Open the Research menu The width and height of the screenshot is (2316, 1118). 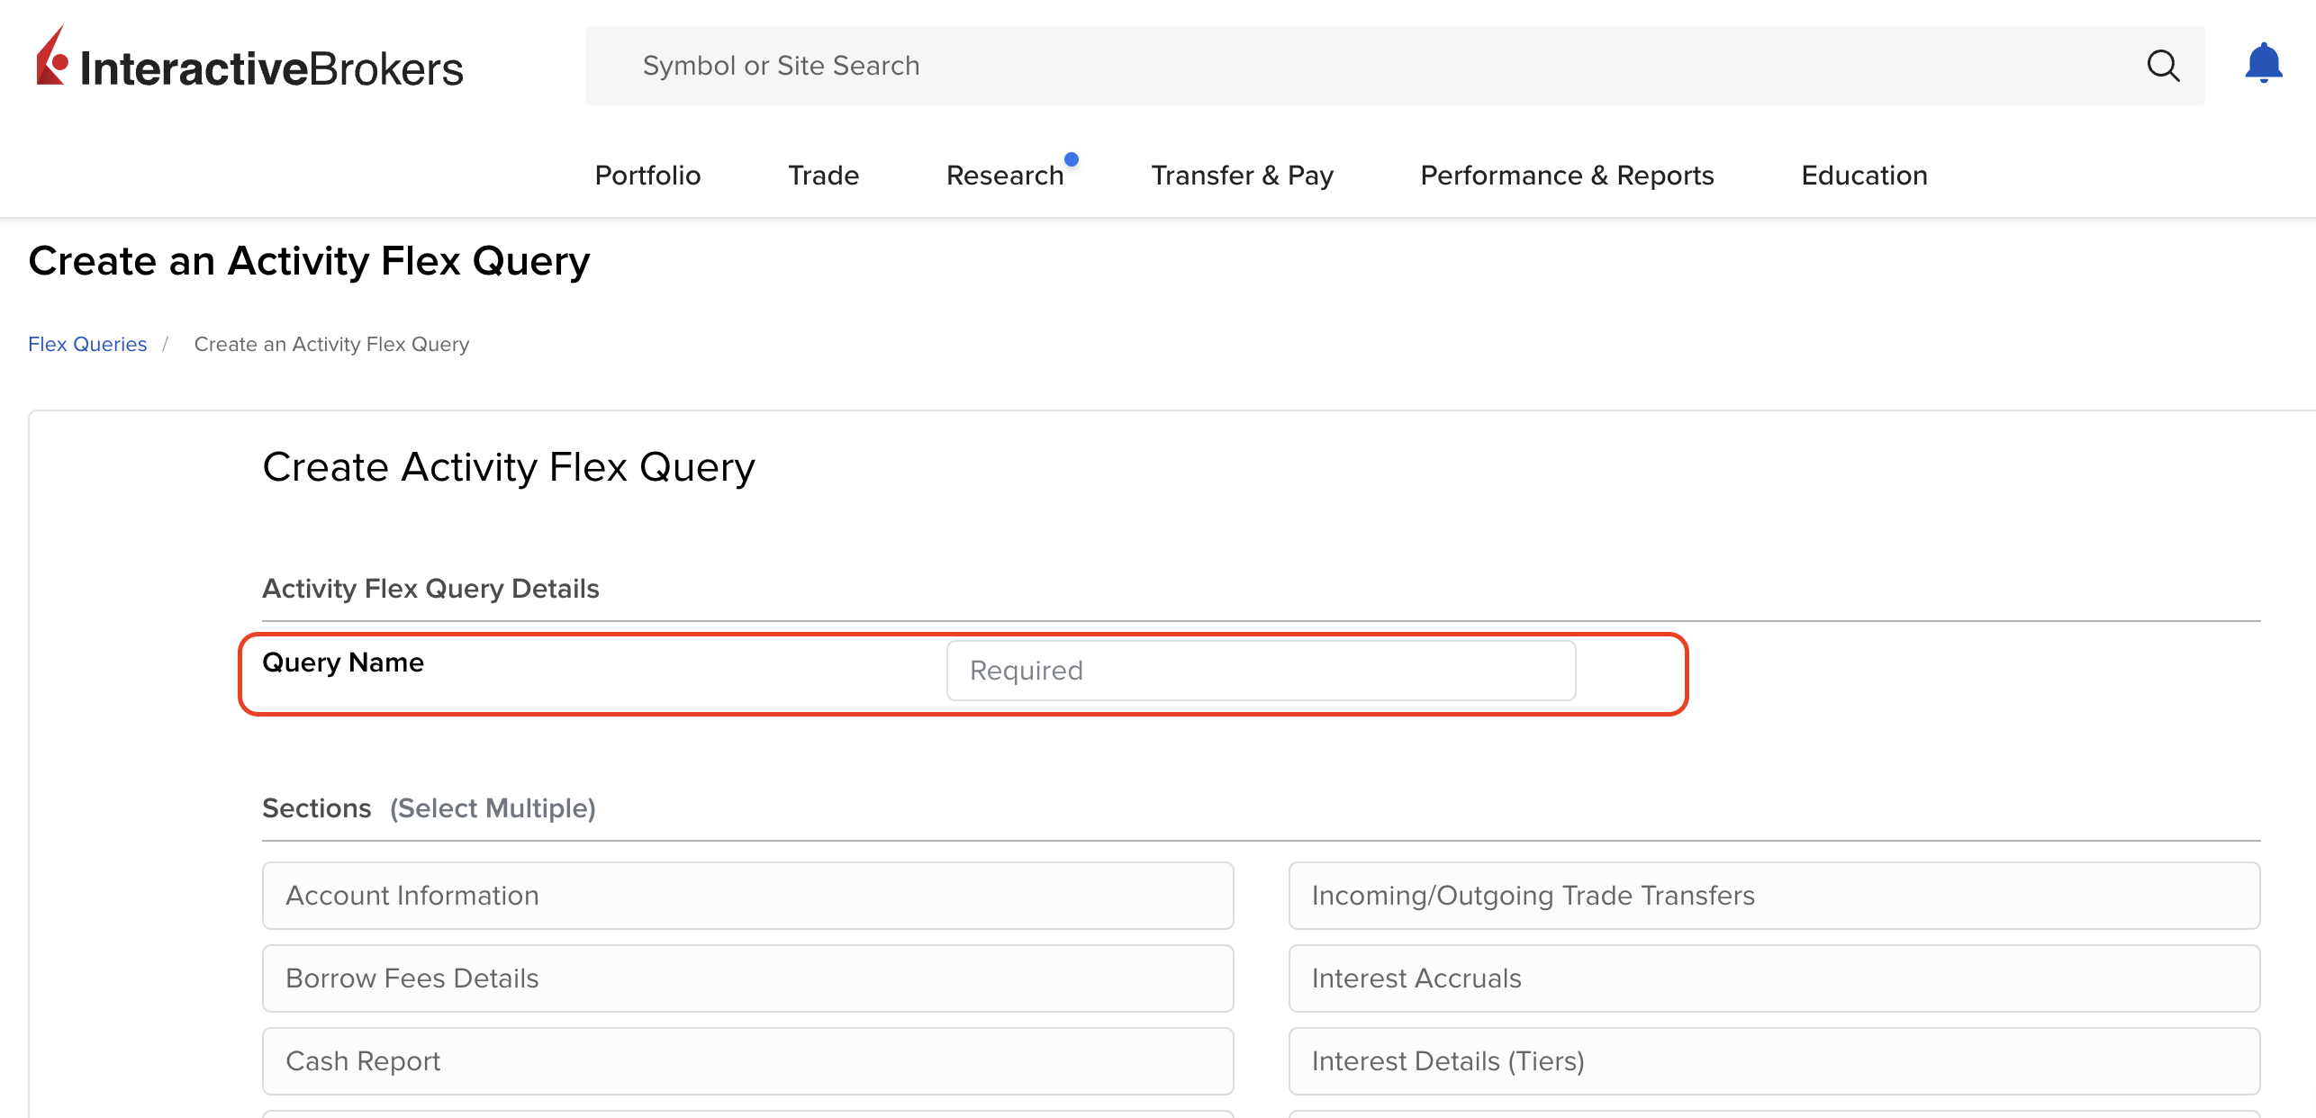pos(1004,175)
